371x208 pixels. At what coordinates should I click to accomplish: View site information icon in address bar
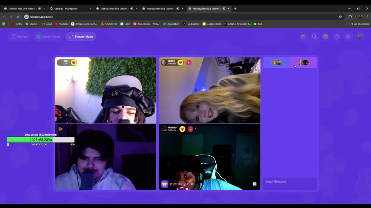tap(27, 17)
